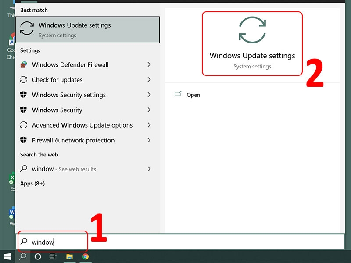Image resolution: width=351 pixels, height=263 pixels.
Task: Click the Open launch icon in preview pane
Action: click(x=178, y=94)
